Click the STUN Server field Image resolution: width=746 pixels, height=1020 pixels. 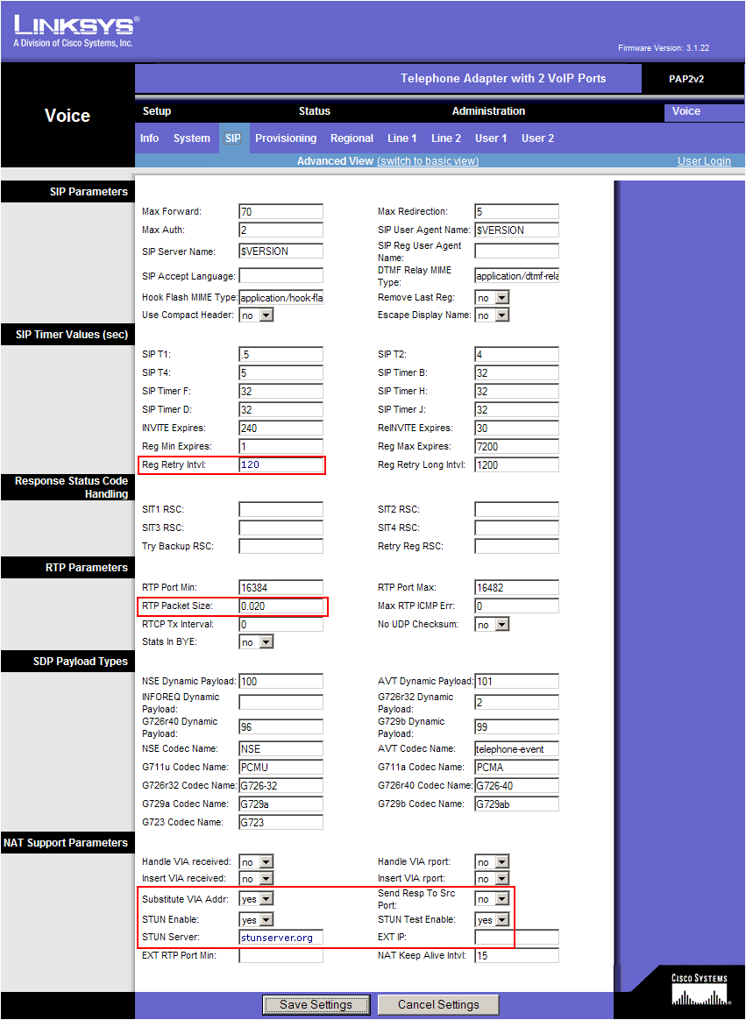click(281, 938)
